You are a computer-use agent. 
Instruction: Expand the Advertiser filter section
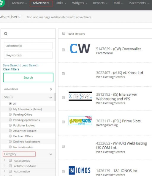click(x=28, y=89)
